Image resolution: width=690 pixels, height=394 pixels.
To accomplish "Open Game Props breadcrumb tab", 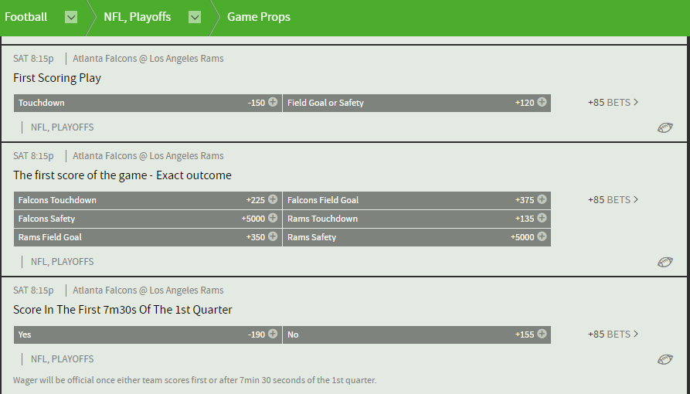I will pos(259,17).
